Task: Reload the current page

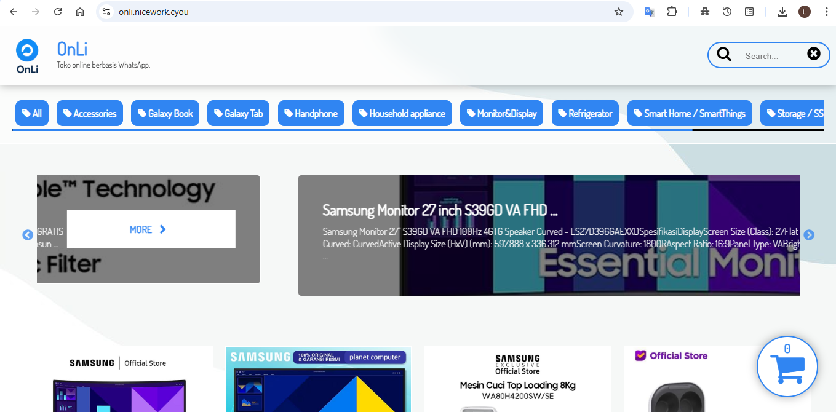Action: (x=58, y=12)
